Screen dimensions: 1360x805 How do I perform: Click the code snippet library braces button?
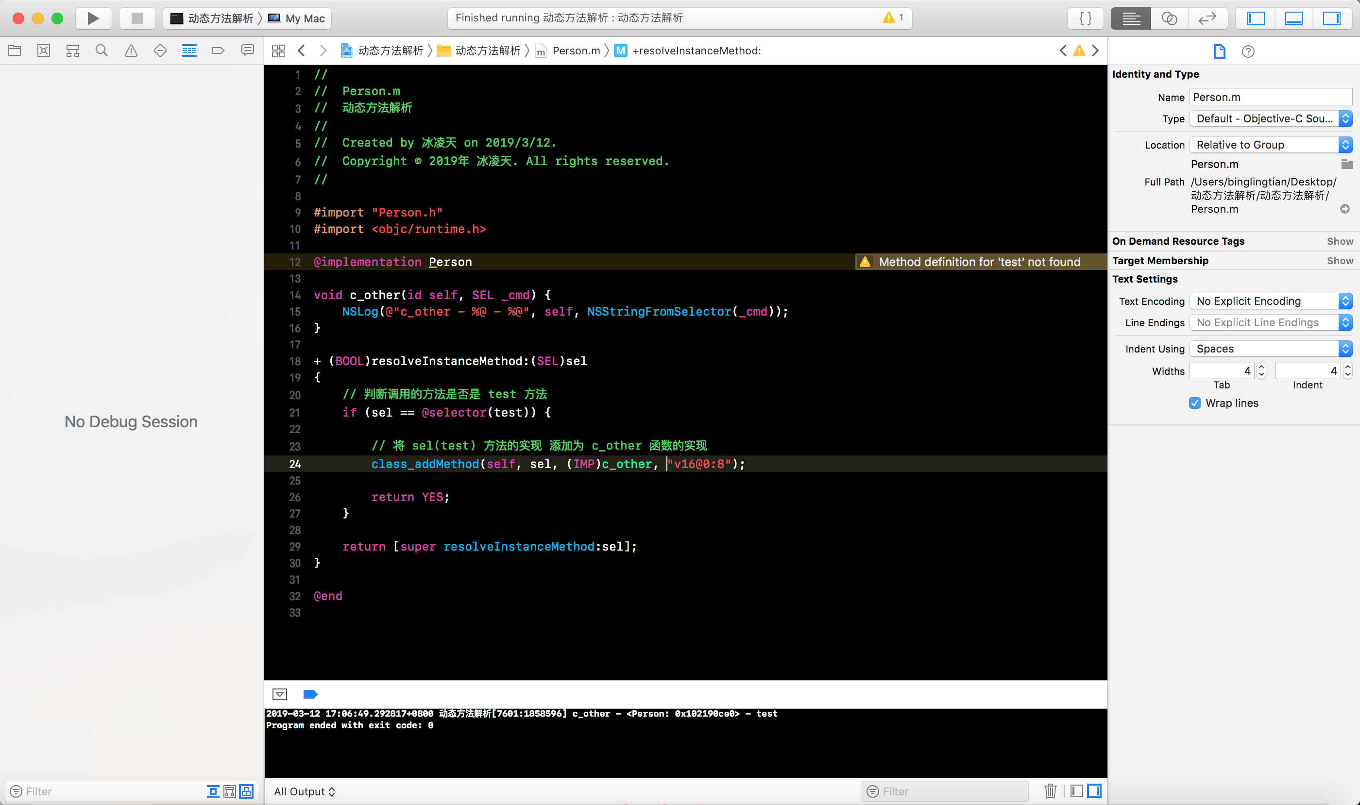pyautogui.click(x=1085, y=18)
